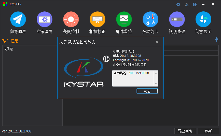The height and width of the screenshot is (136, 221).
Task: Click the blue up arrow collapse icon
Action: click(x=217, y=39)
